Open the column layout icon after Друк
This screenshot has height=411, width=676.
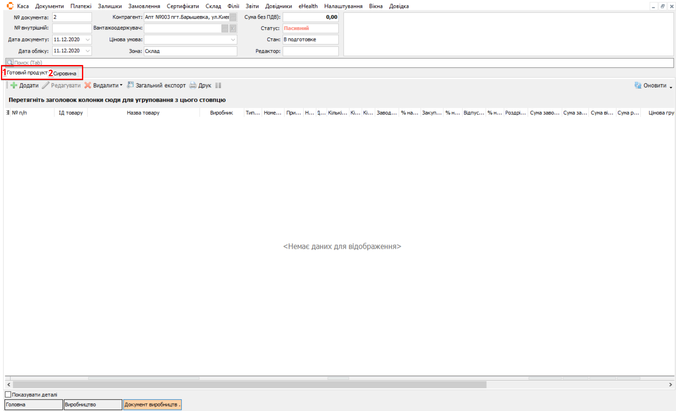click(x=218, y=85)
